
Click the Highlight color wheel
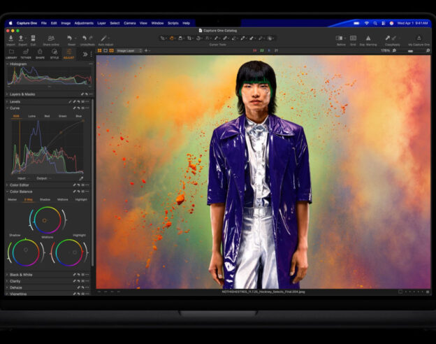pyautogui.click(x=69, y=252)
